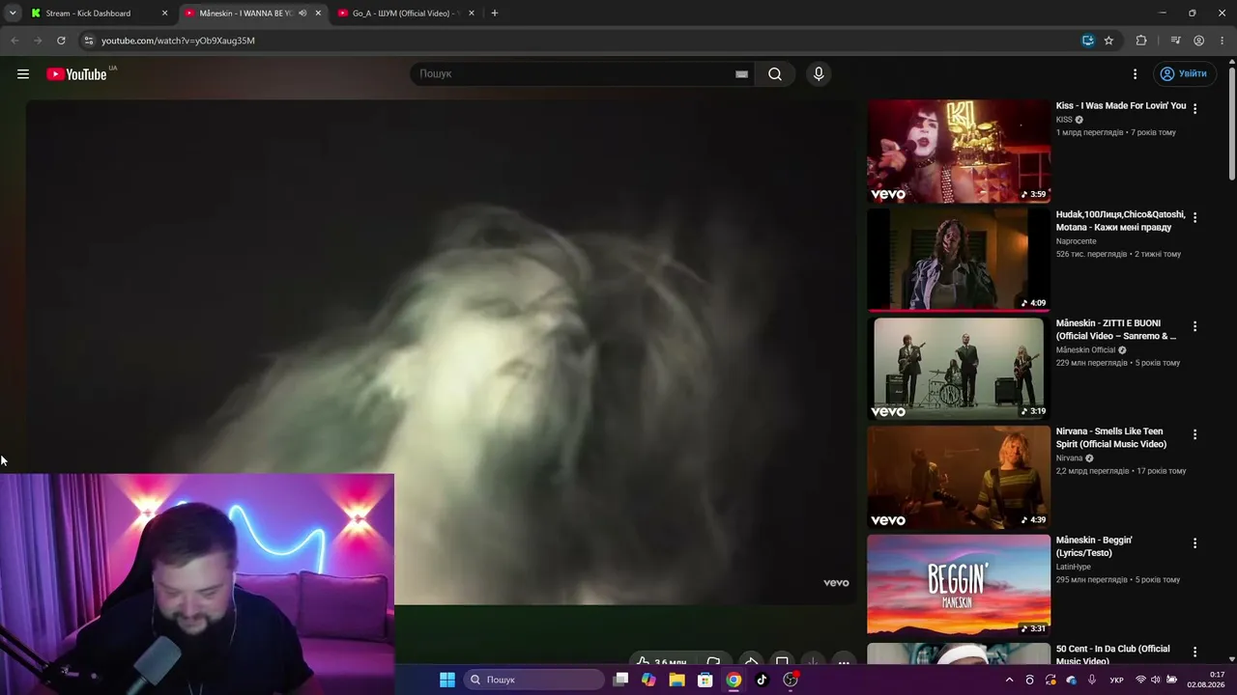This screenshot has width=1237, height=695.
Task: Open the Måneskin - Beggin' title link
Action: (1094, 546)
